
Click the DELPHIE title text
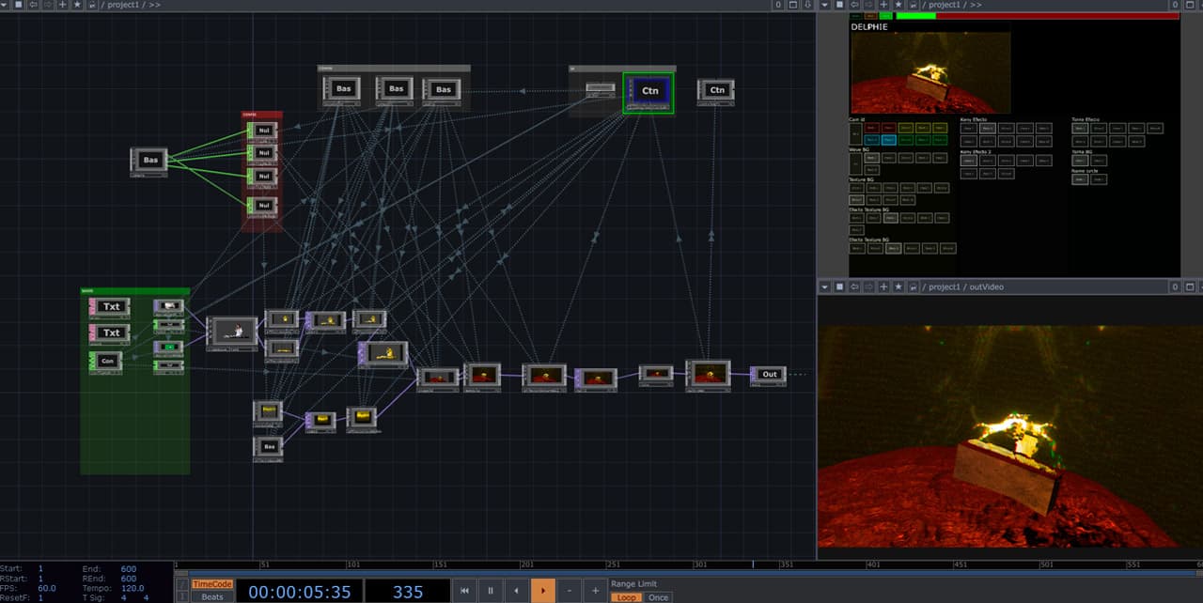click(869, 27)
